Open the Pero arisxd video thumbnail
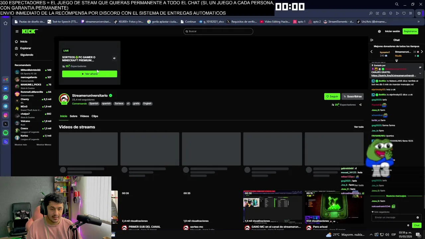This screenshot has height=239, width=425. [x=334, y=207]
